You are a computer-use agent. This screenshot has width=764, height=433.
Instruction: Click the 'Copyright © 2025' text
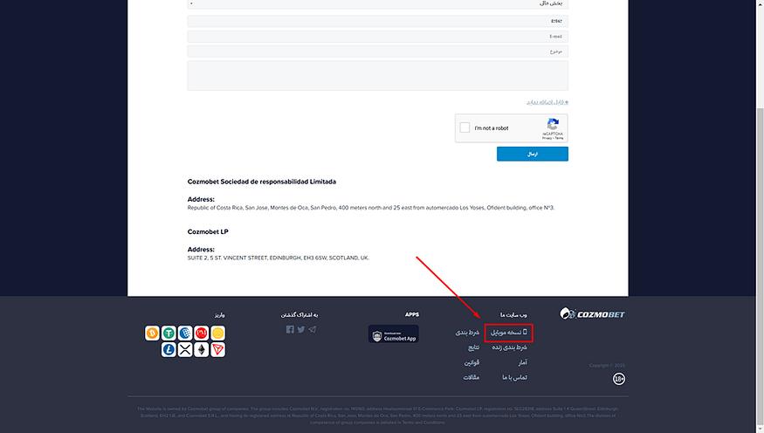pyautogui.click(x=607, y=365)
